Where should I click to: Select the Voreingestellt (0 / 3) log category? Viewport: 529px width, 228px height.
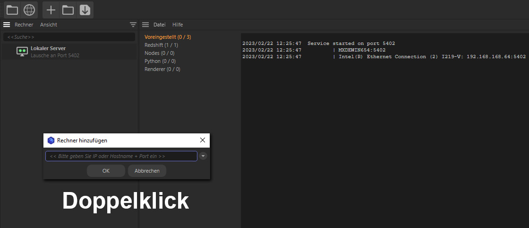click(x=168, y=37)
